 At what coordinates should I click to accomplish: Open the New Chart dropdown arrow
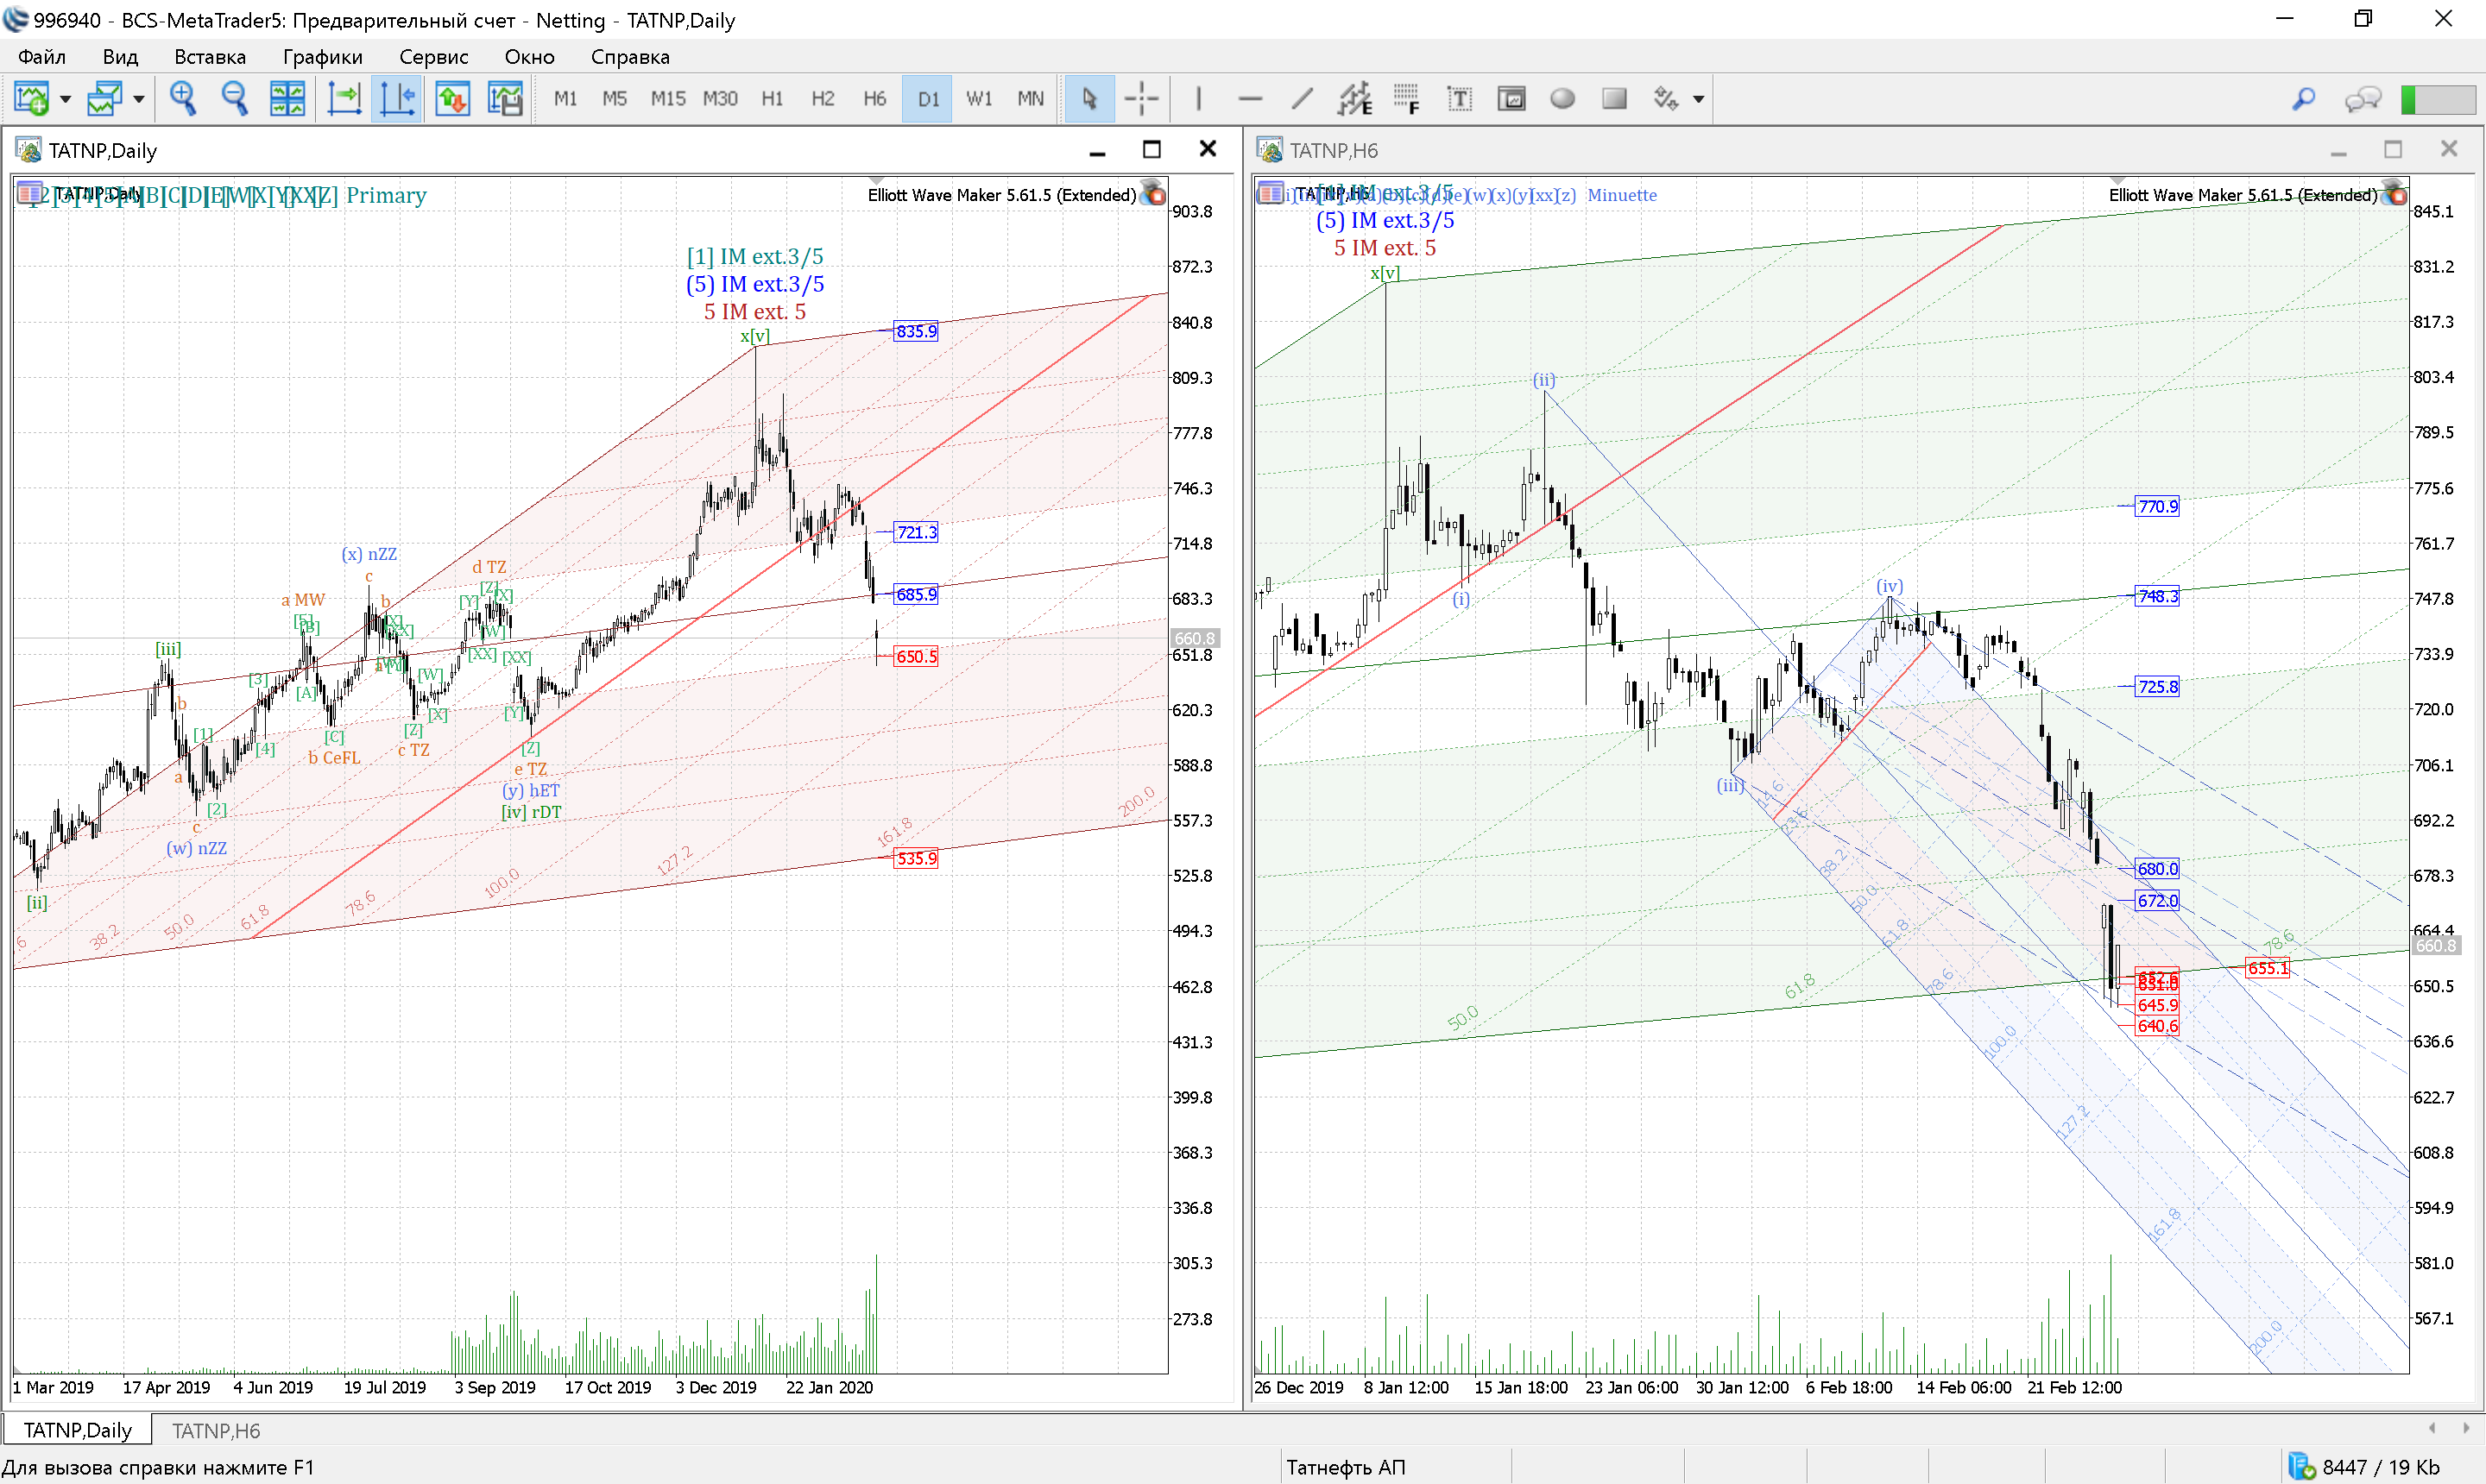[66, 99]
